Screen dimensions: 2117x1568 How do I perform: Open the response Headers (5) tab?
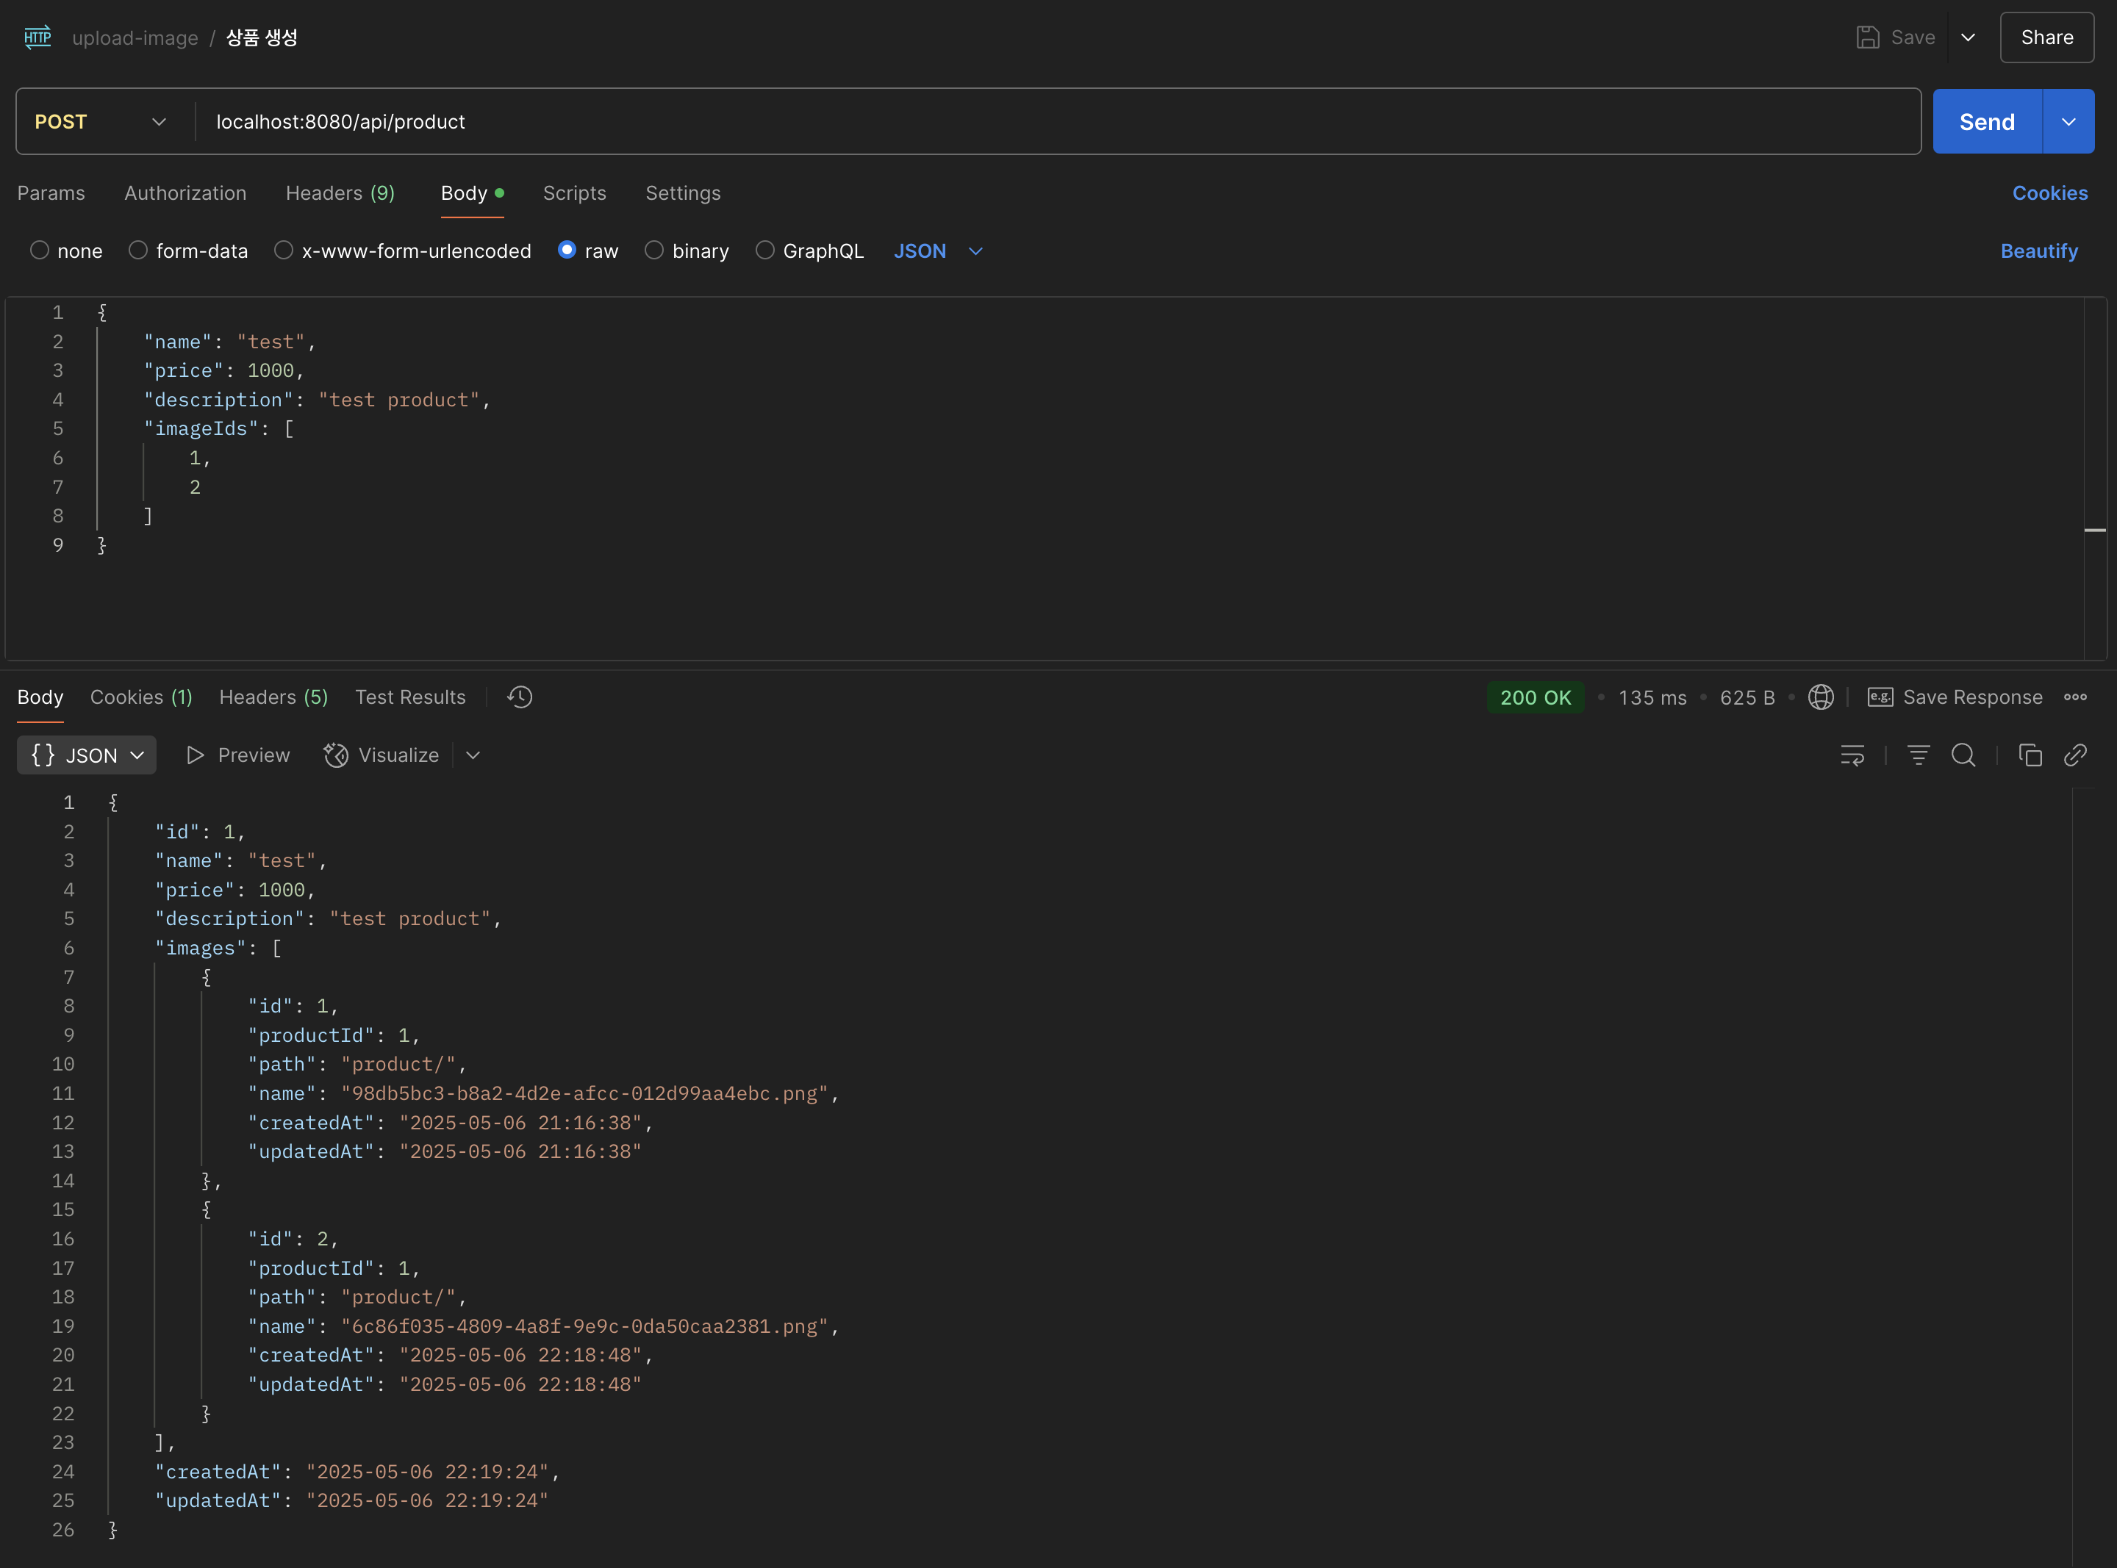click(273, 697)
